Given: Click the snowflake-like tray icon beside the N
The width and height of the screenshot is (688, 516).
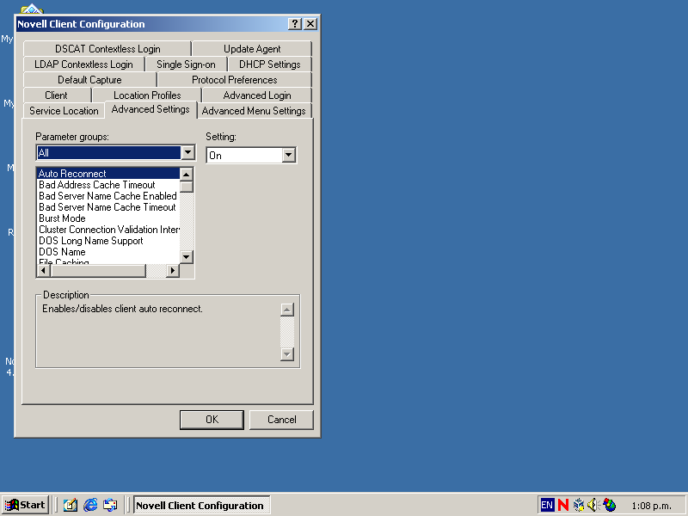Looking at the screenshot, I should tap(579, 505).
